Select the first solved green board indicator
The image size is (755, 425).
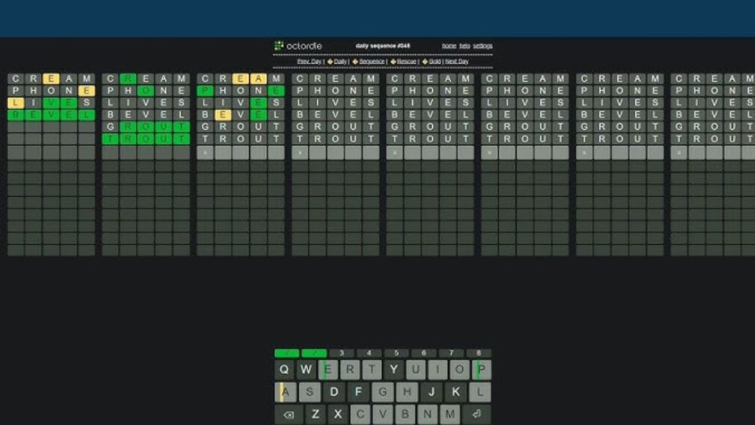(287, 353)
